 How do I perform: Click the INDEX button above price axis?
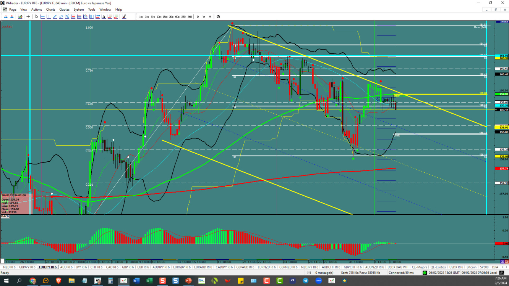click(501, 22)
